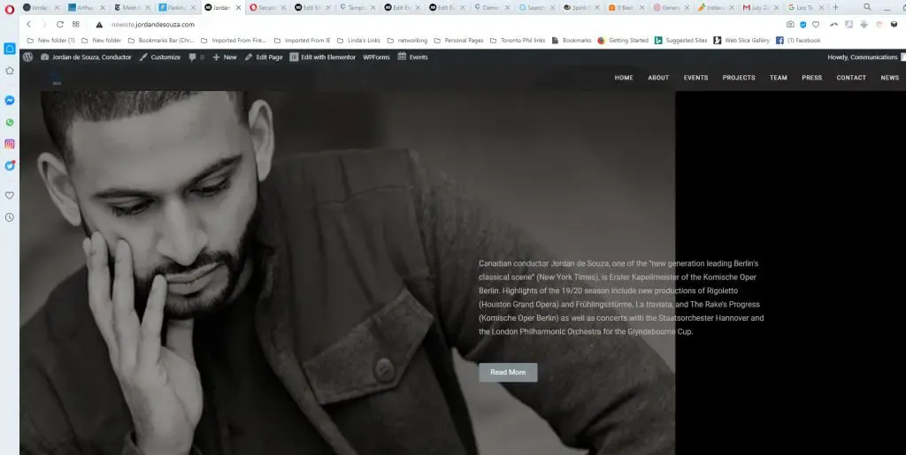Take a snapshot with camera icon
This screenshot has width=906, height=455.
[x=790, y=25]
